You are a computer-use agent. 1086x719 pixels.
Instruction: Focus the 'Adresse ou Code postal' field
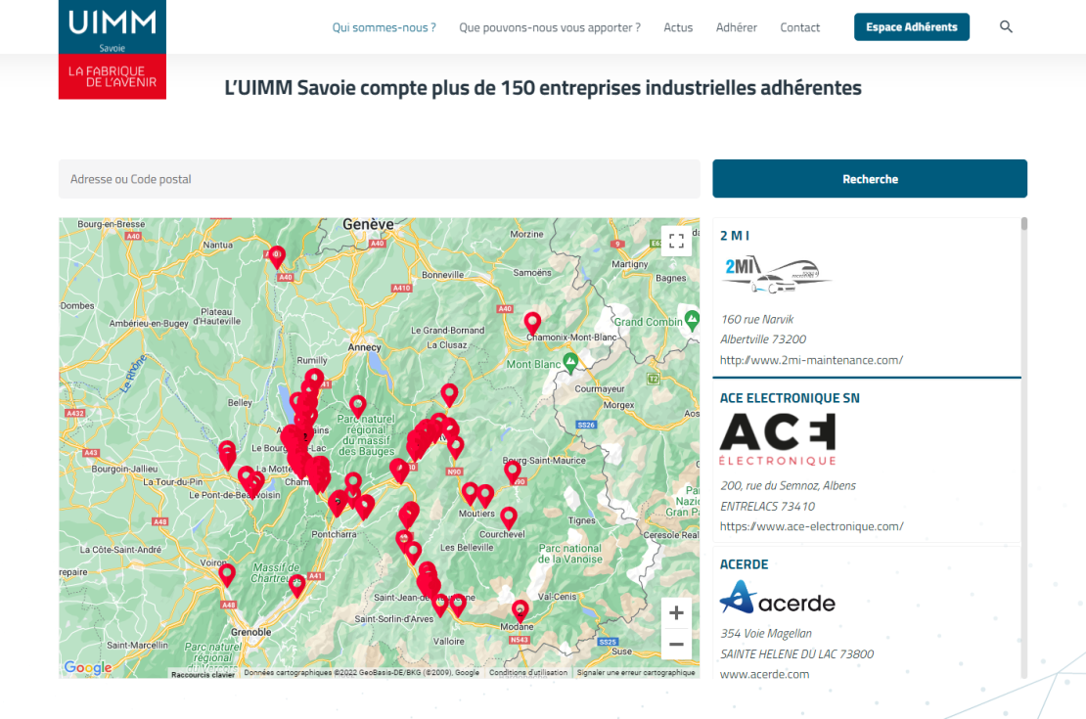[x=379, y=179]
